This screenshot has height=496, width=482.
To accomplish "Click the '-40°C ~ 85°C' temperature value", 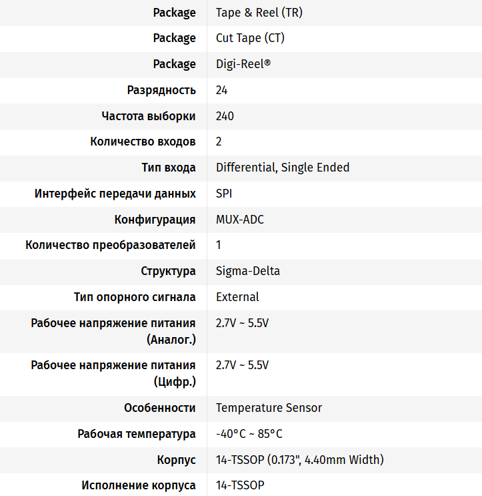I will [249, 434].
